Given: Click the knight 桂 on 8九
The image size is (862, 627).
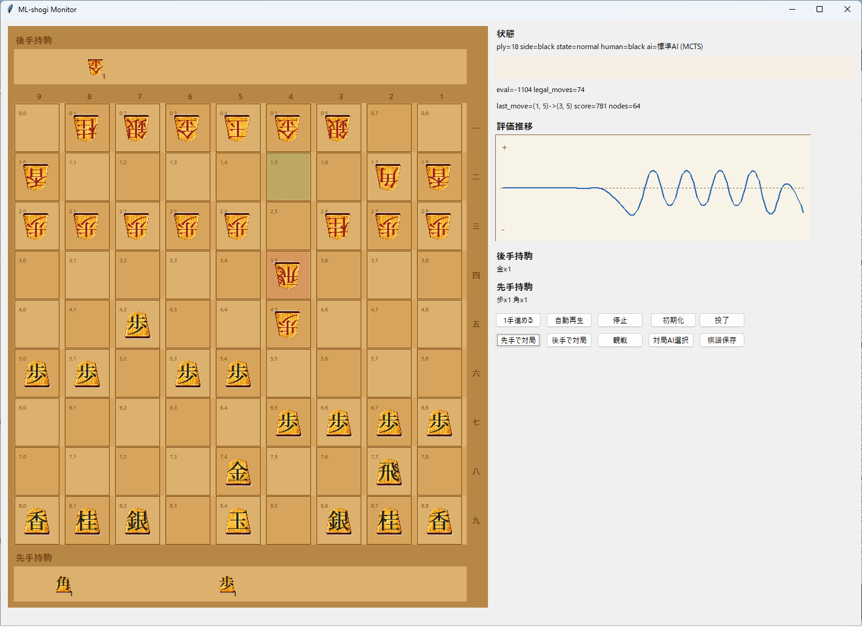Looking at the screenshot, I should click(87, 520).
